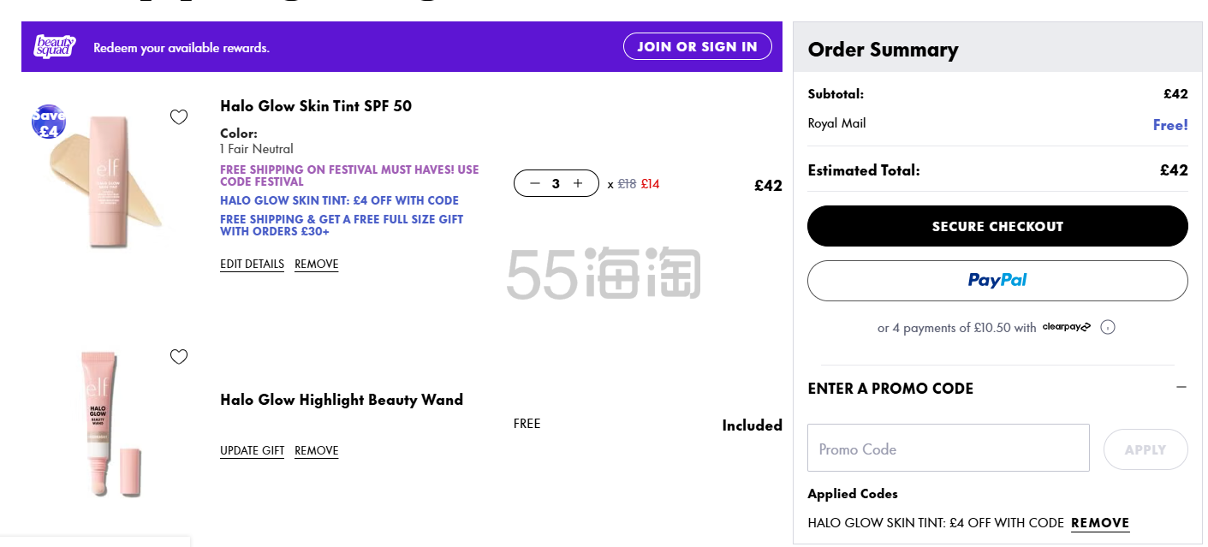
Task: Increase quantity with the plus icon
Action: pos(578,183)
